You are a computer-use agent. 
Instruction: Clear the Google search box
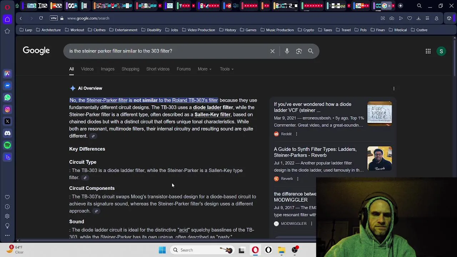[272, 51]
